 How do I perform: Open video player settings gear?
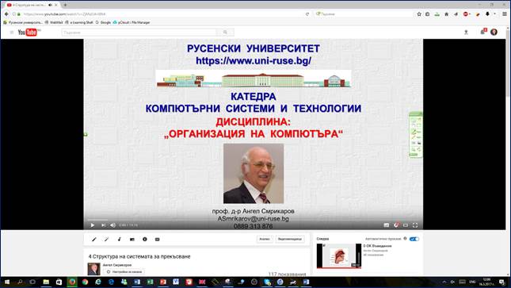click(396, 225)
